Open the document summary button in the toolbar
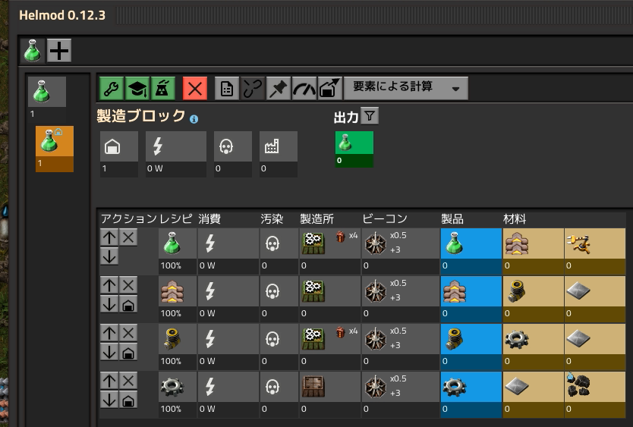The width and height of the screenshot is (633, 427). [227, 88]
